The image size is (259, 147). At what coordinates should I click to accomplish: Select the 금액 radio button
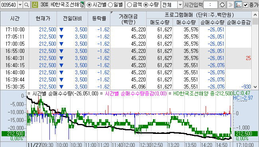(129, 5)
